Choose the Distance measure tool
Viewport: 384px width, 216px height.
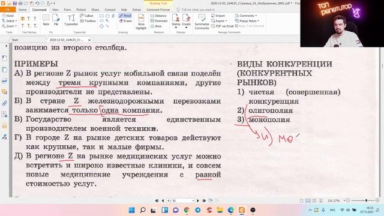click(x=158, y=16)
